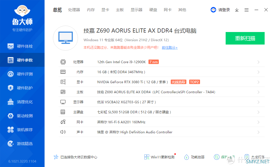Click 优派 VSCBA32 XG2703-GS text
The image size is (273, 167).
pyautogui.click(x=126, y=102)
